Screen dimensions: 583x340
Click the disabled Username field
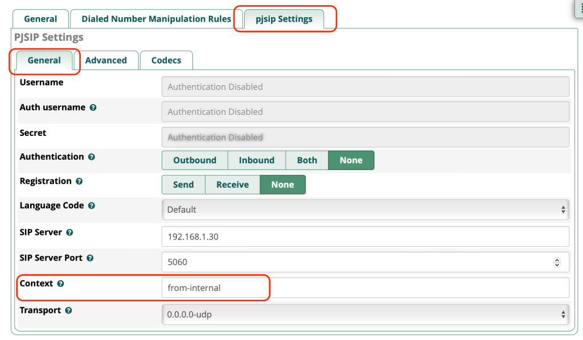[x=366, y=86]
